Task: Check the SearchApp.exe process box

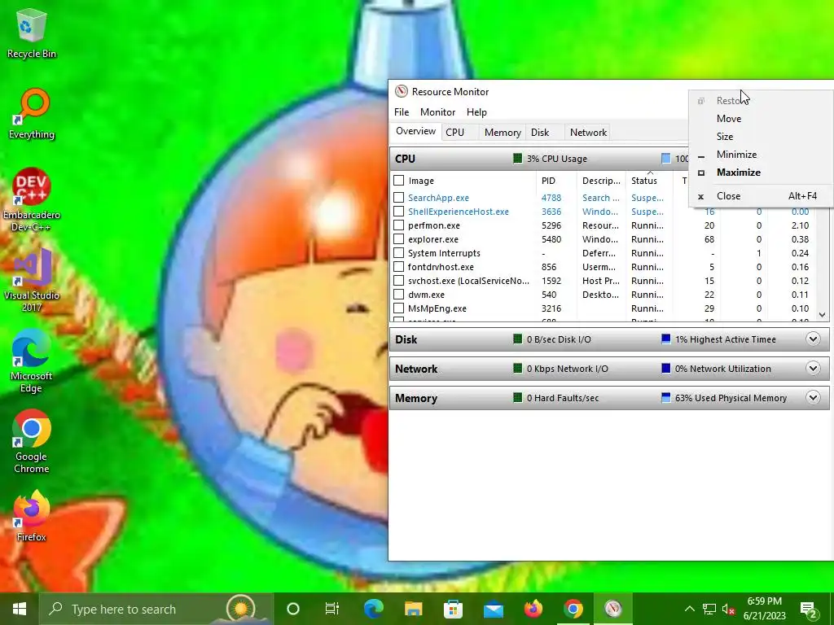Action: 398,198
